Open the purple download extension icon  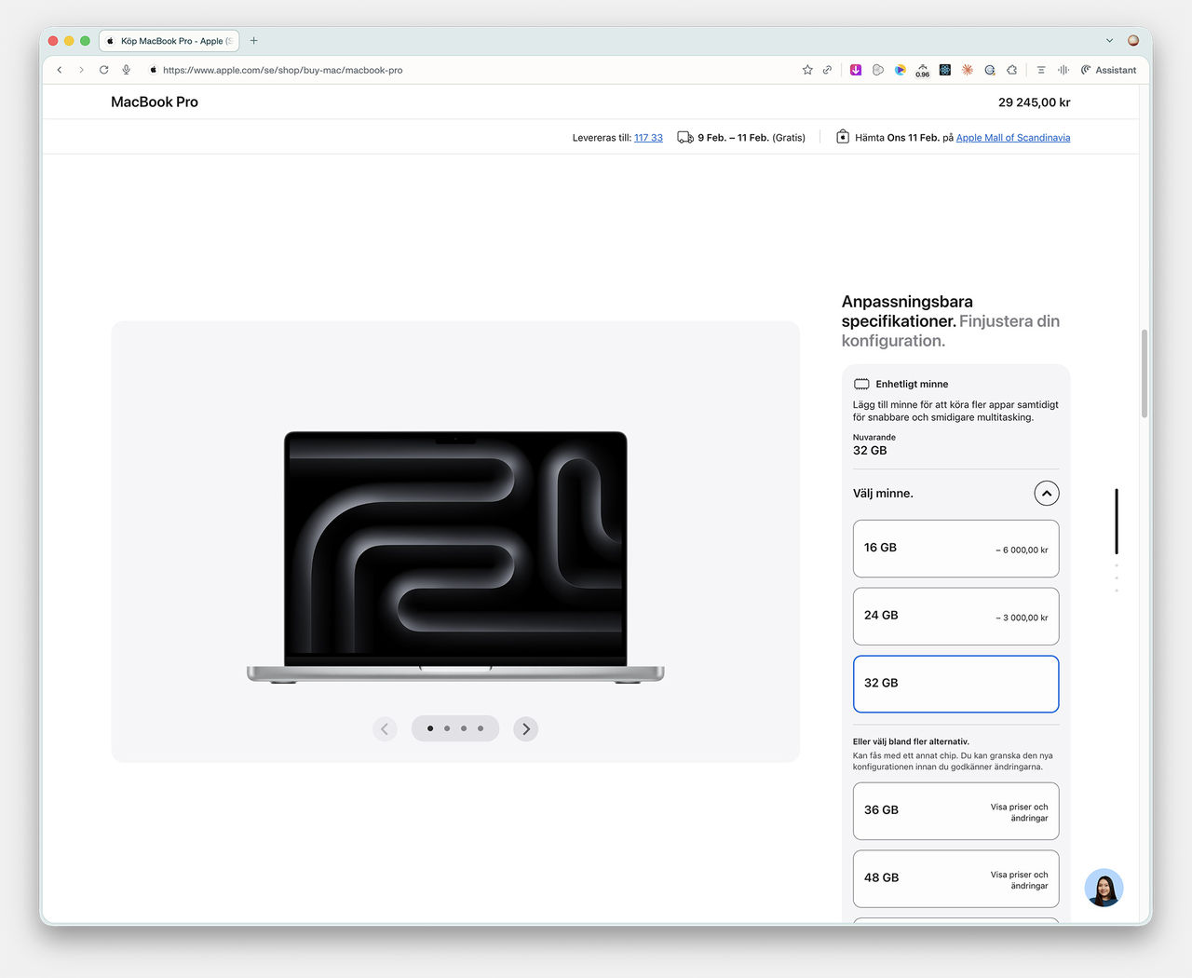[x=856, y=69]
